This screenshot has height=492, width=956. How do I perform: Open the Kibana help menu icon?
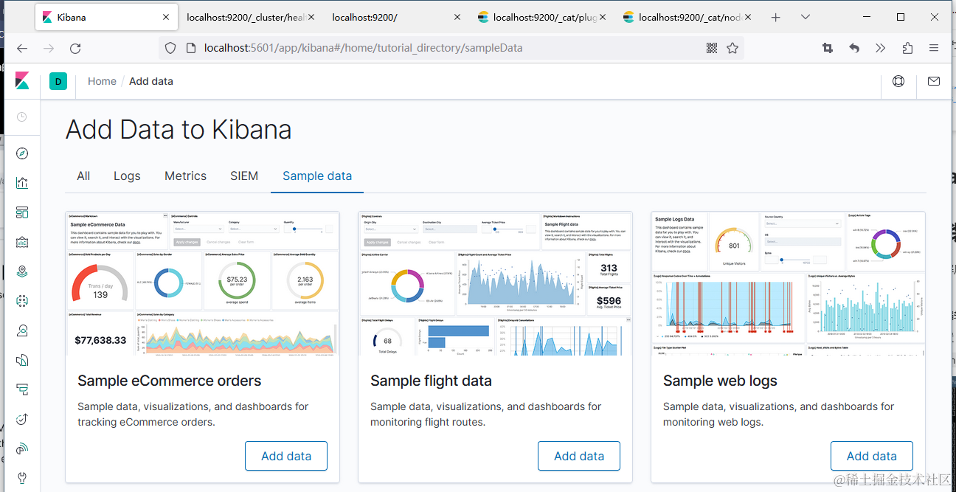(898, 81)
